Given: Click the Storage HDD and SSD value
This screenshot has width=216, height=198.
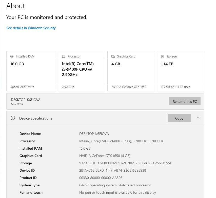Looking at the screenshot, I should click(126, 163).
